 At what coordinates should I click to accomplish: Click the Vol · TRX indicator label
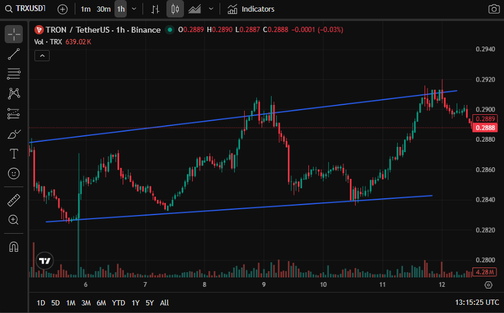point(48,42)
